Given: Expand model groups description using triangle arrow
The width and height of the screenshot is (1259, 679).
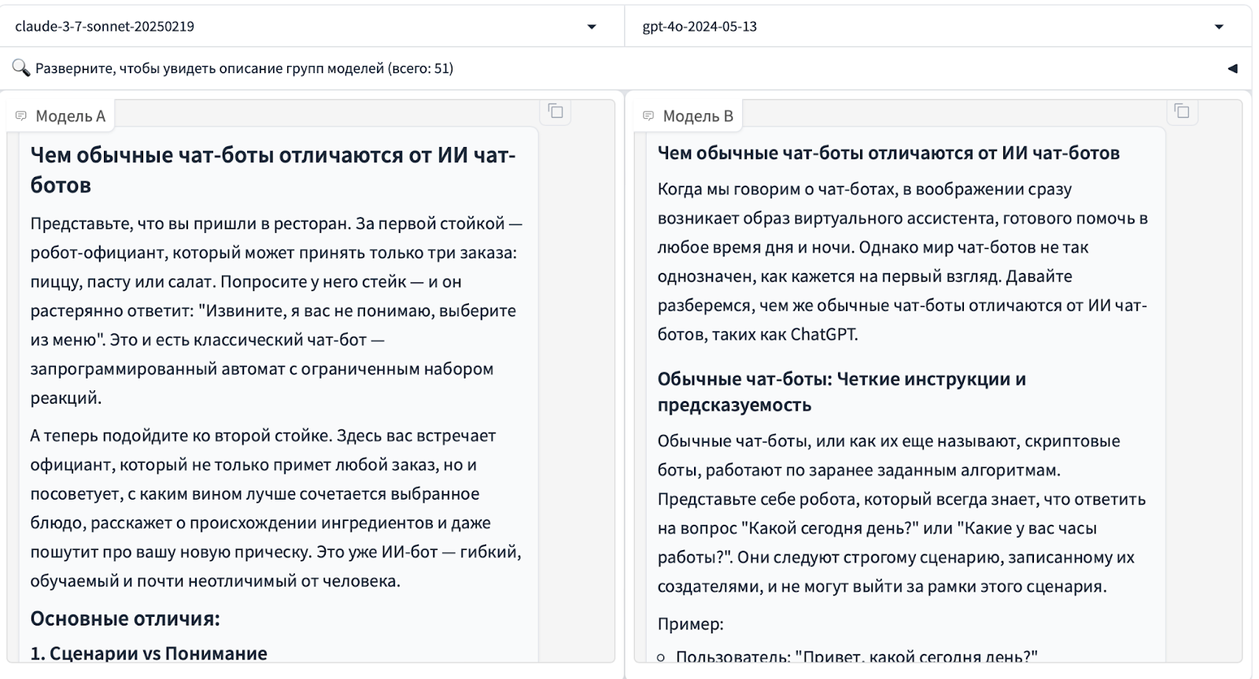Looking at the screenshot, I should click(x=1232, y=68).
